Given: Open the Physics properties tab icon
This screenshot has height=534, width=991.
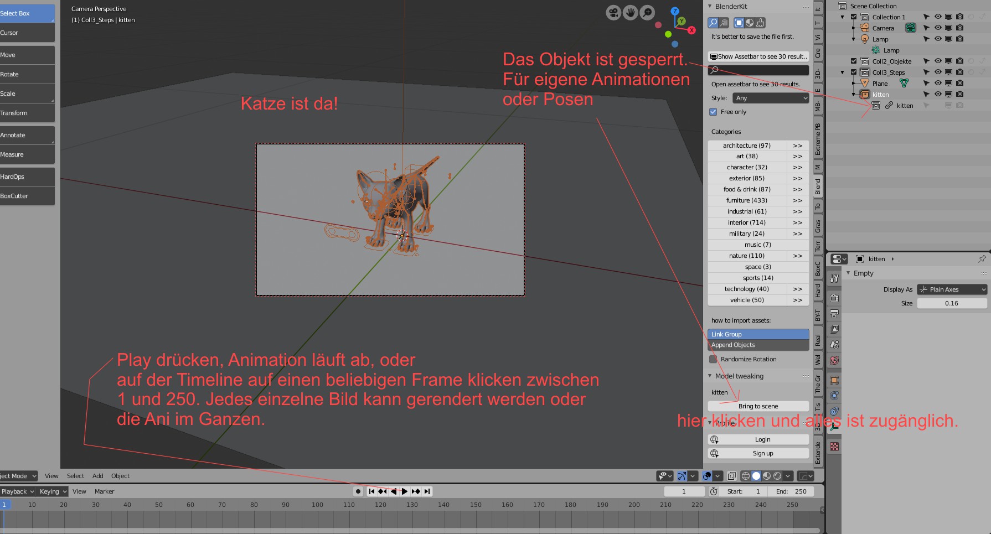Looking at the screenshot, I should pyautogui.click(x=834, y=396).
